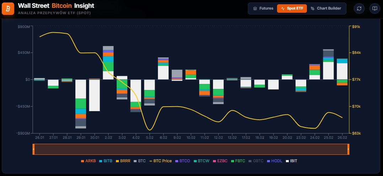Click the 2.02 stacked inflow bar
Viewport: 383px width, 176px height.
108,63
